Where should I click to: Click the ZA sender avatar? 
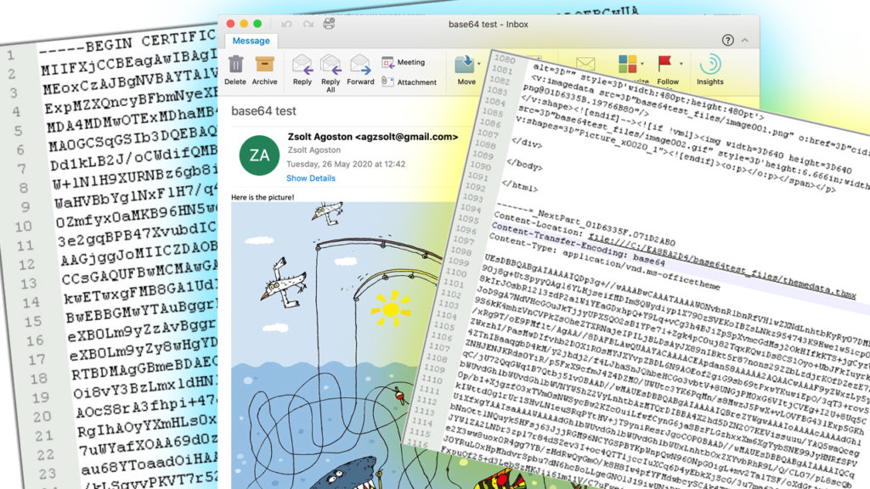(257, 155)
